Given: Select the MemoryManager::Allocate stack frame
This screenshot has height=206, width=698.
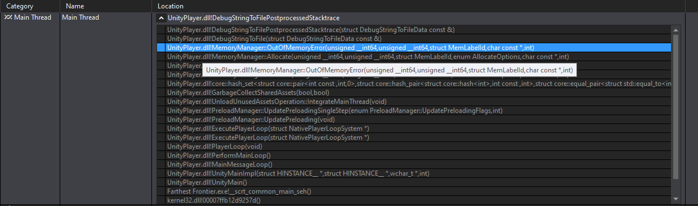Looking at the screenshot, I should pyautogui.click(x=414, y=57).
